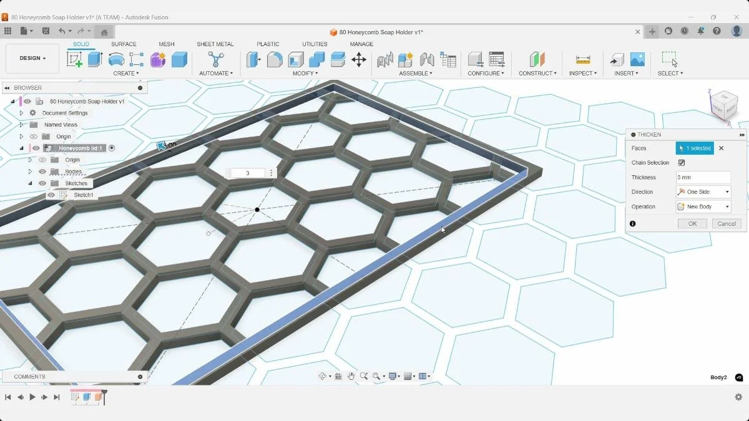Select the Combine tool

317,59
